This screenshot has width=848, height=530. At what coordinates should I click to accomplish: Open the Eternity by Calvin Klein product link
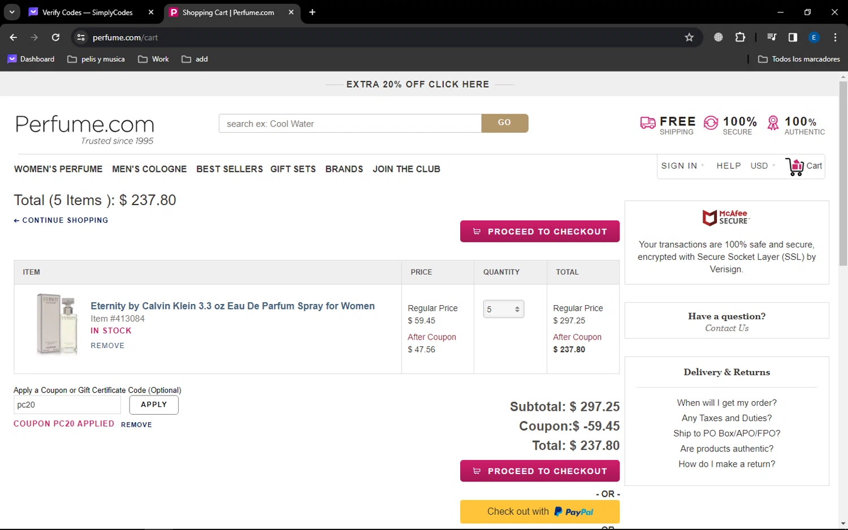pyautogui.click(x=233, y=306)
